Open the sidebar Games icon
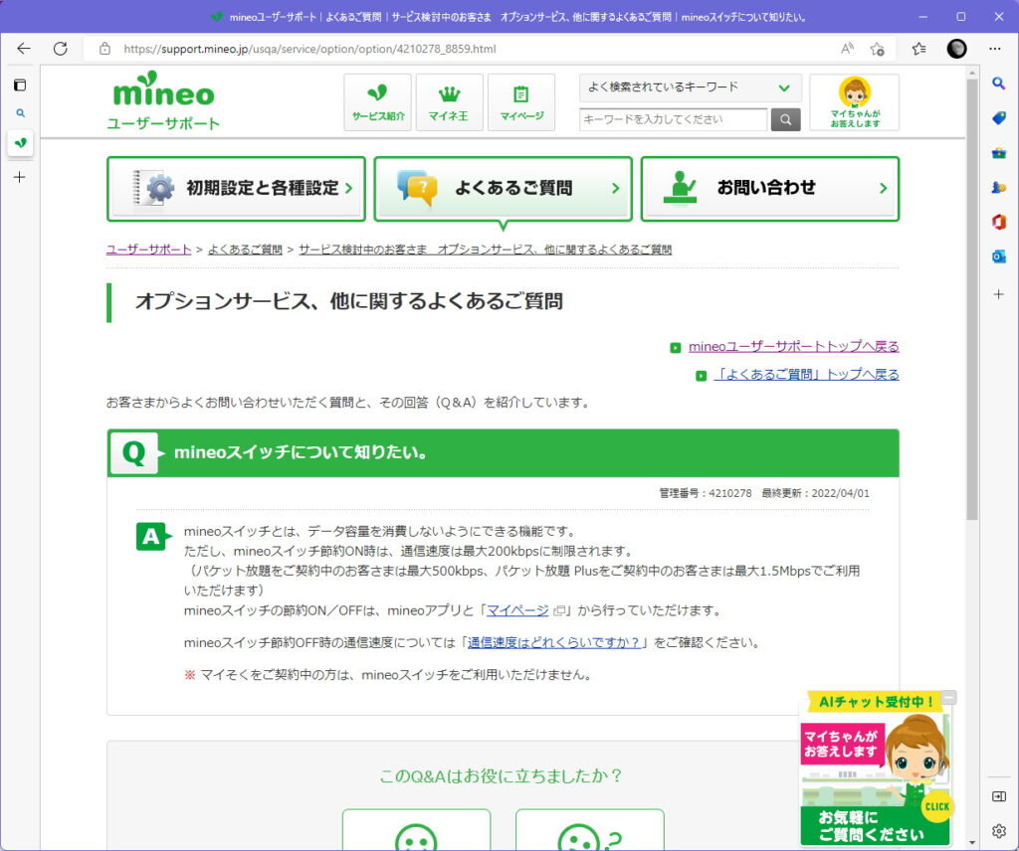The image size is (1019, 851). [x=999, y=188]
